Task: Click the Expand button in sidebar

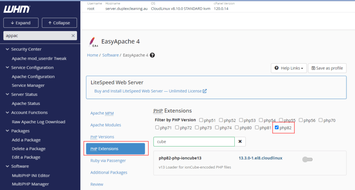Action: (21, 23)
